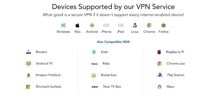Choose the green Android robot icon
This screenshot has height=105, width=217.
pos(92,25)
